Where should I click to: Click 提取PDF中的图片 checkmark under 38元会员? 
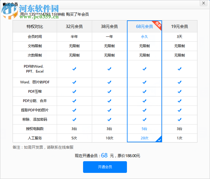[x=109, y=110]
